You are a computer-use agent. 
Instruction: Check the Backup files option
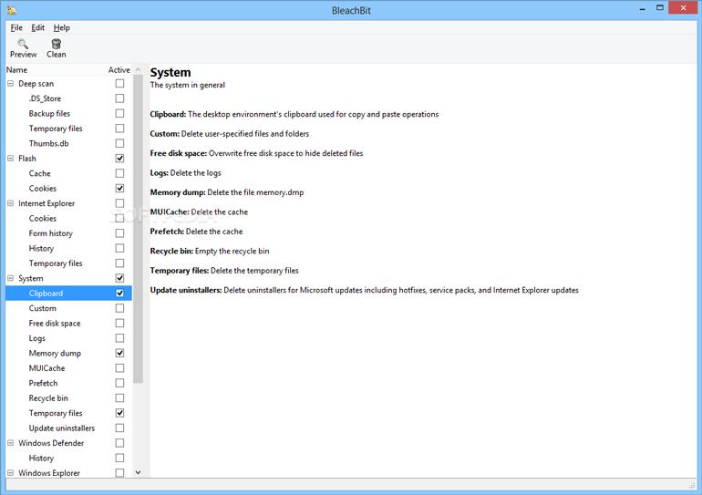pyautogui.click(x=119, y=113)
